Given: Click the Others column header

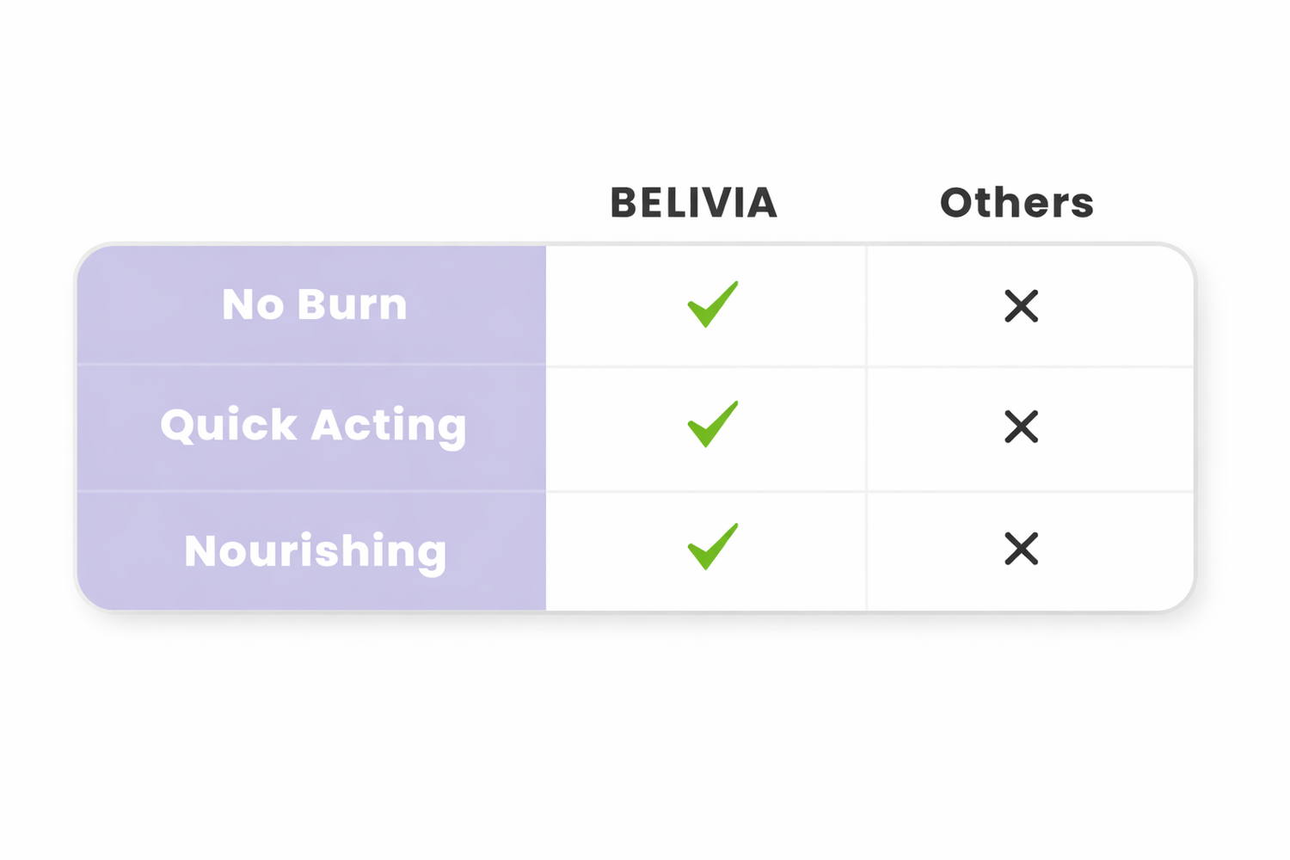Looking at the screenshot, I should [x=1017, y=204].
